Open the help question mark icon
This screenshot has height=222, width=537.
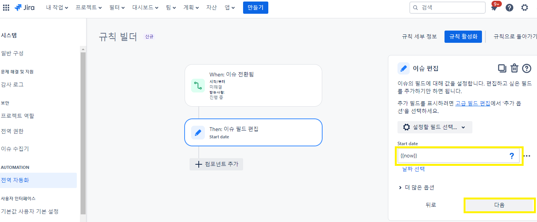[509, 8]
